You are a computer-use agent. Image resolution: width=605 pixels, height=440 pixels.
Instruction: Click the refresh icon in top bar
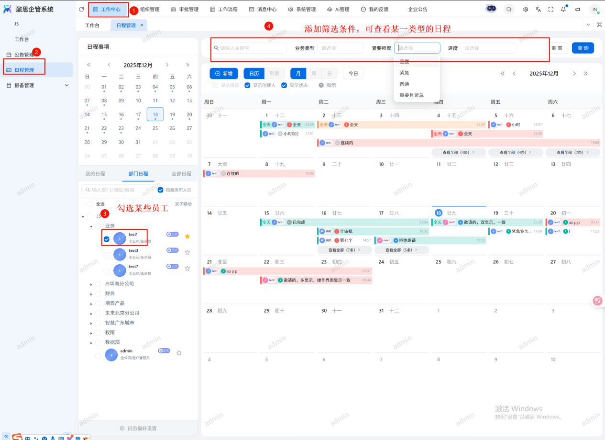(81, 9)
